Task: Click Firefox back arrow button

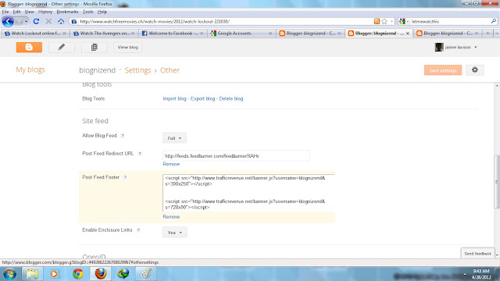Action: click(x=8, y=21)
